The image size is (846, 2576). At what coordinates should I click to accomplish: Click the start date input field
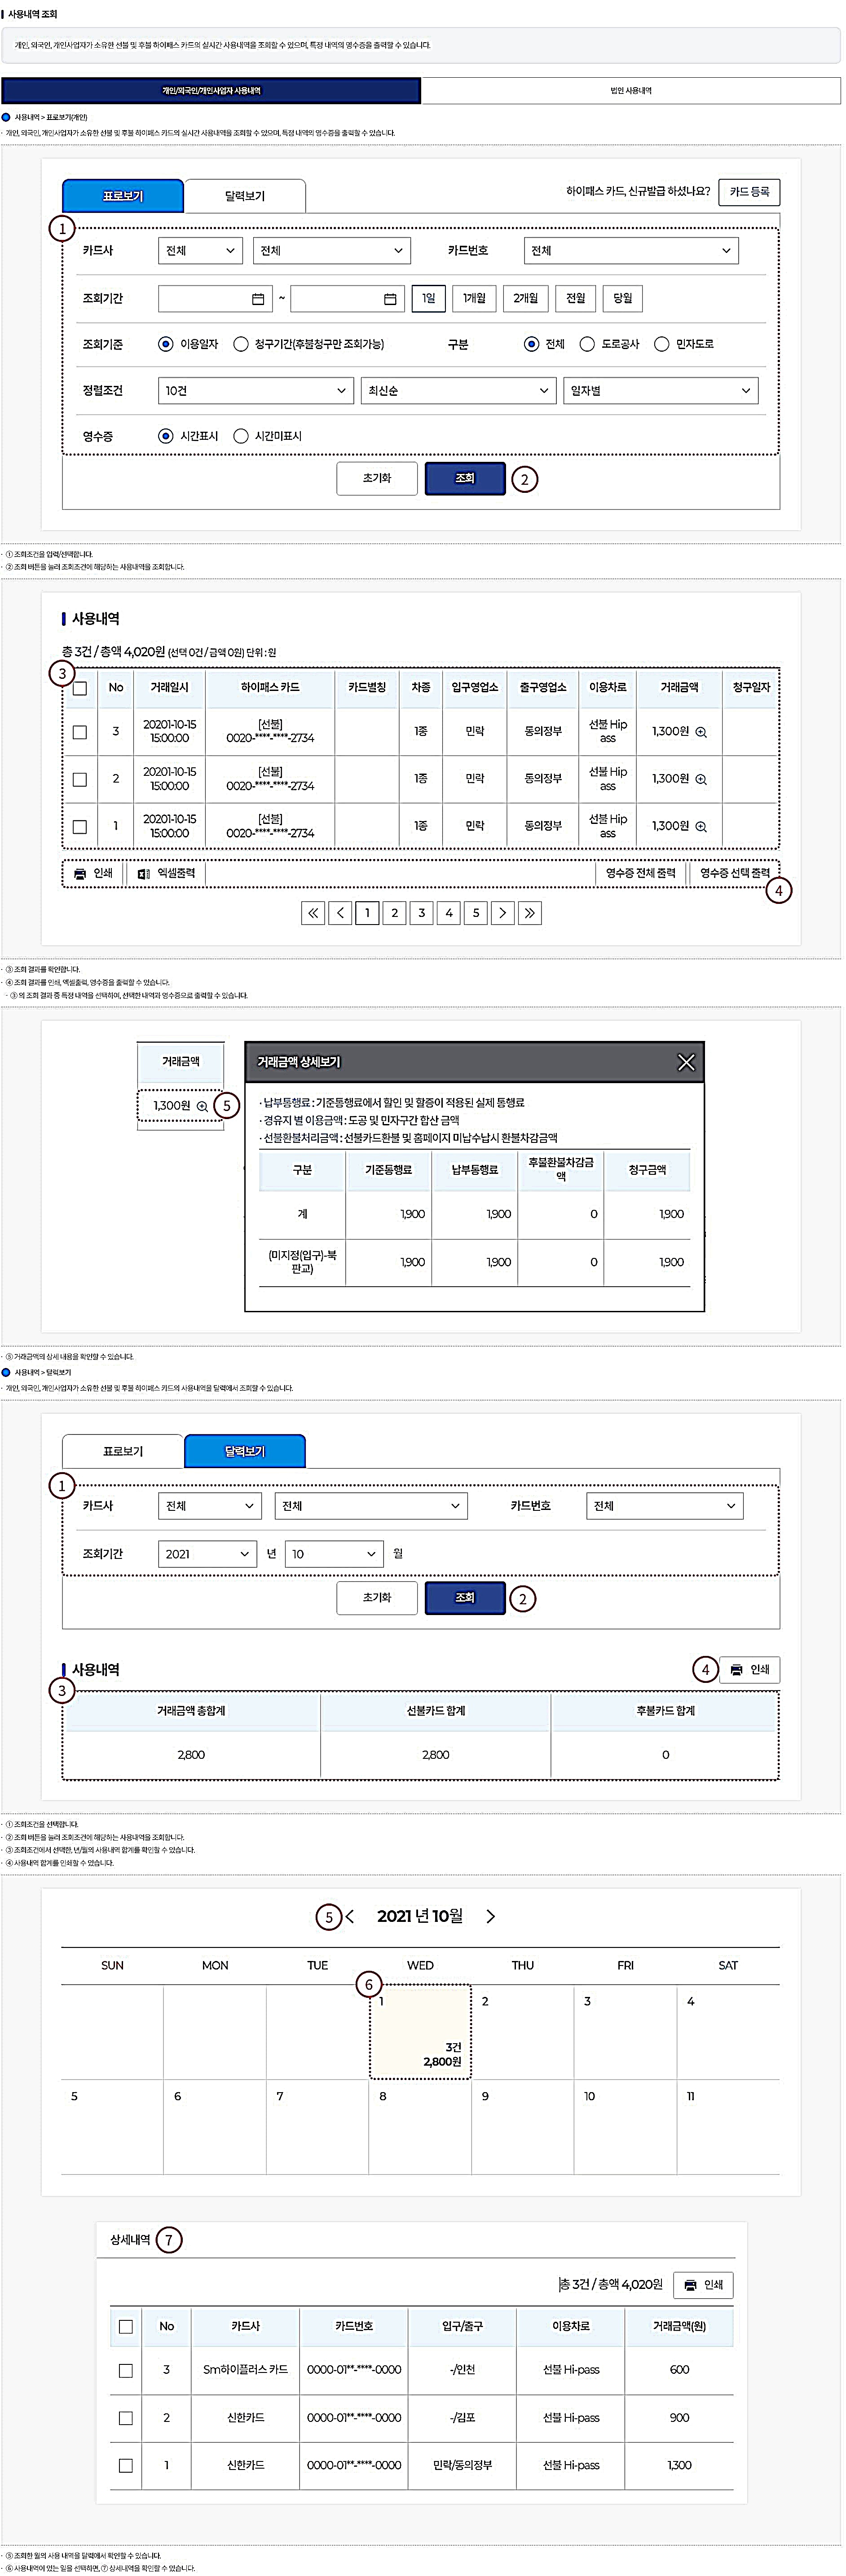coord(215,299)
